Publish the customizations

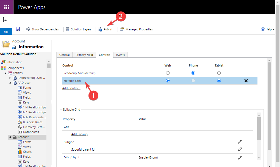(106, 29)
